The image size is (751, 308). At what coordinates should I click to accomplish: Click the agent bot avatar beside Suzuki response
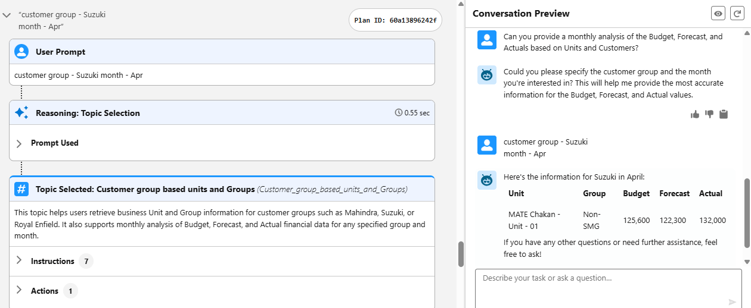[487, 180]
